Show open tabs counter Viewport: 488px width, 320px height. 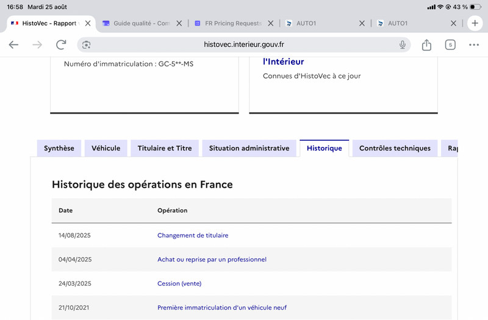450,44
